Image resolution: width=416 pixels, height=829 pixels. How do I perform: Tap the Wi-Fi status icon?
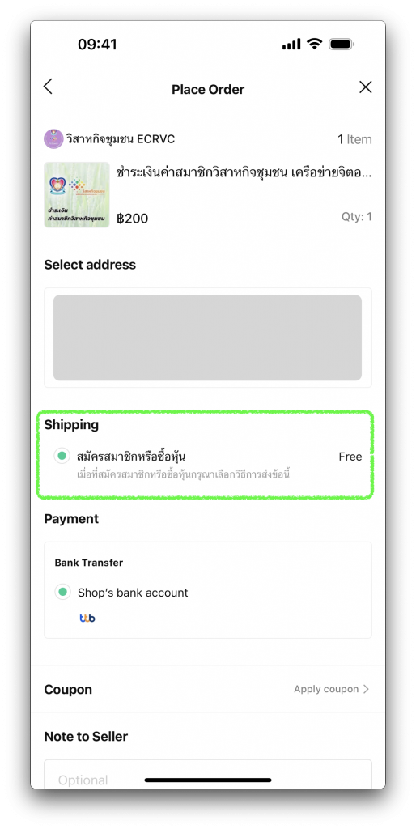pos(315,44)
